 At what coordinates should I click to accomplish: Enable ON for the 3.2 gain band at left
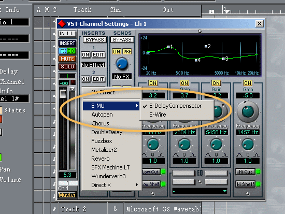click(x=153, y=83)
